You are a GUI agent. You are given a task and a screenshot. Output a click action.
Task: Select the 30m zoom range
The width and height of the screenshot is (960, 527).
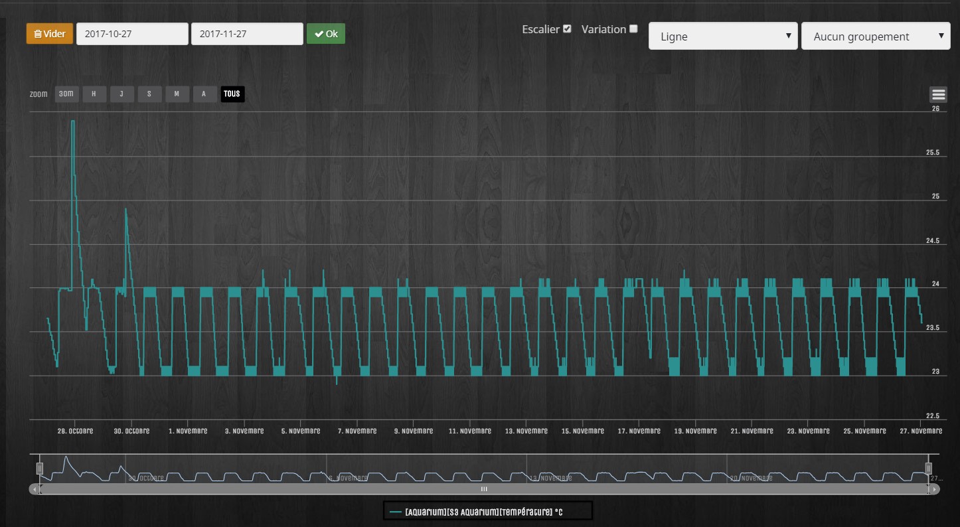coord(66,94)
